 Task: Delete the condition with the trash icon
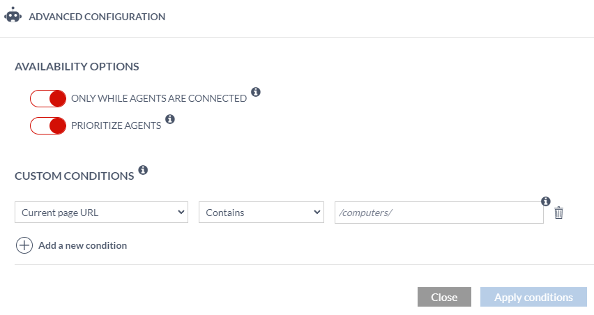[558, 213]
